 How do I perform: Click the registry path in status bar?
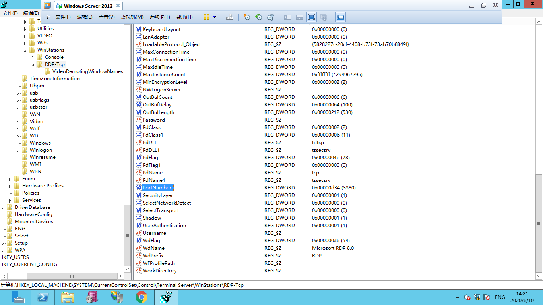(122, 285)
